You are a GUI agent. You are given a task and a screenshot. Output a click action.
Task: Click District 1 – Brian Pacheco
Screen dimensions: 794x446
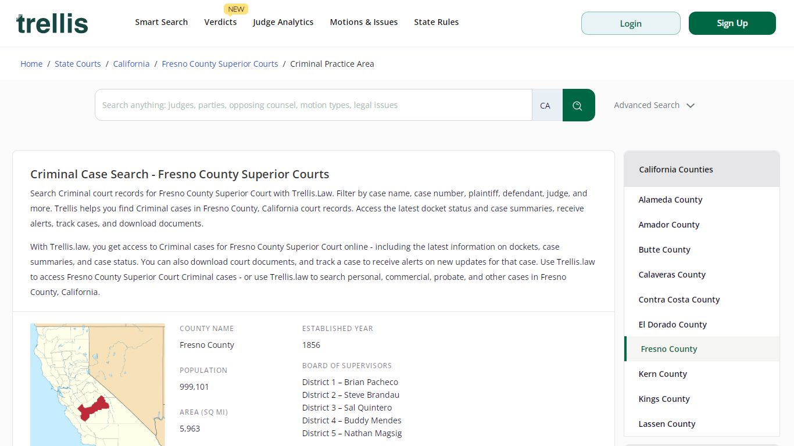point(350,382)
